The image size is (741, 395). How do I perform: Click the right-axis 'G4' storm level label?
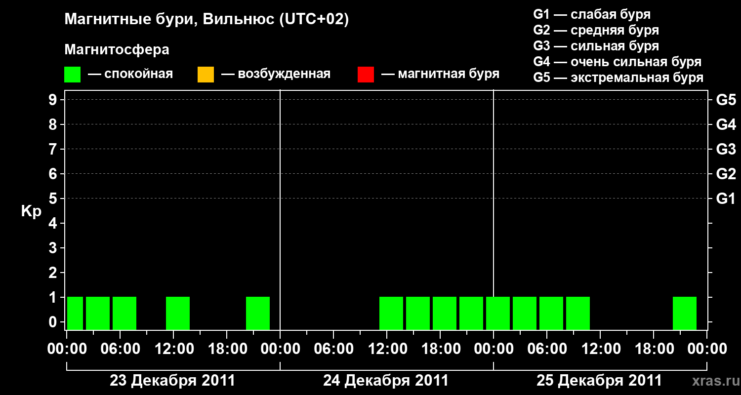pyautogui.click(x=726, y=124)
